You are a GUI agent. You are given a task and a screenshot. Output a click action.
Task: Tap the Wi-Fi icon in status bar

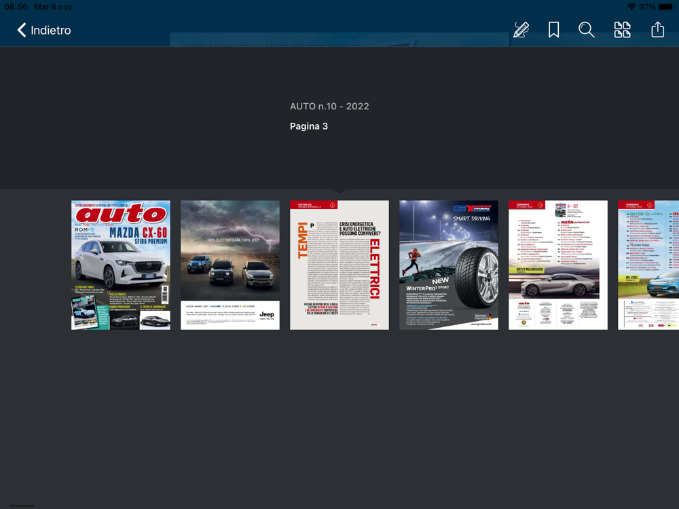pos(631,7)
